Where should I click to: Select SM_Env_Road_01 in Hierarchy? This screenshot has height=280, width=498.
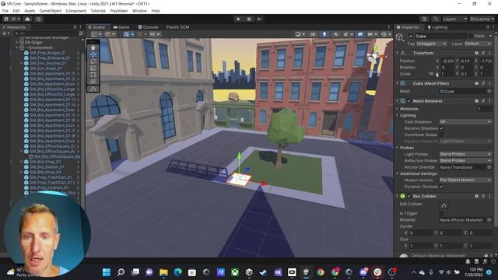click(45, 68)
